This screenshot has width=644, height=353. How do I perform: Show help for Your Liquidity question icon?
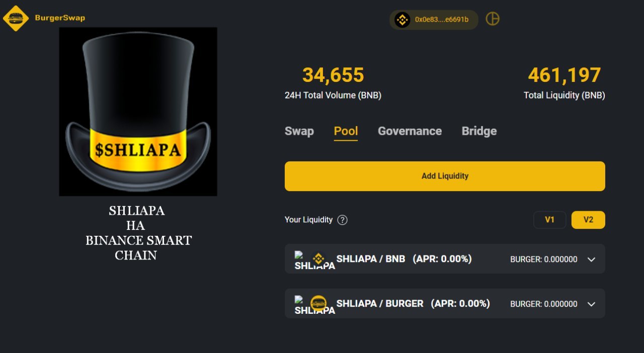(343, 220)
